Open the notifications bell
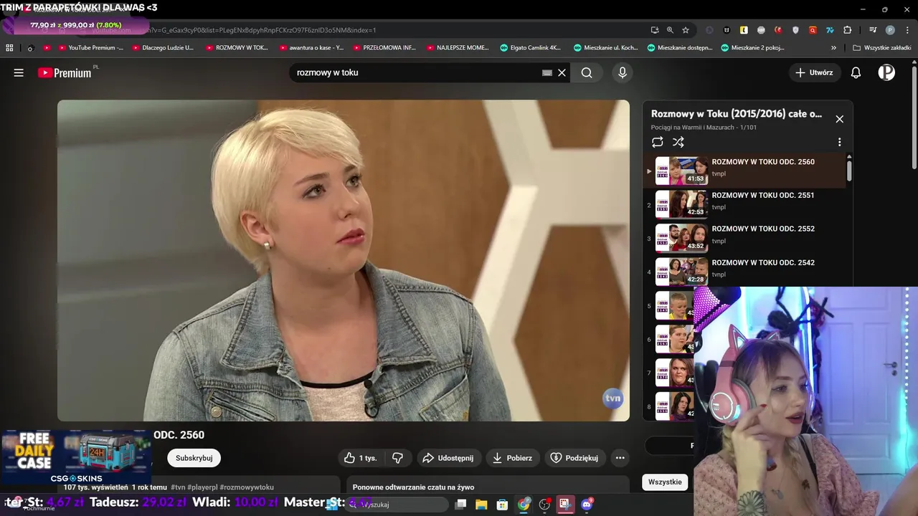Viewport: 918px width, 516px height. [856, 72]
